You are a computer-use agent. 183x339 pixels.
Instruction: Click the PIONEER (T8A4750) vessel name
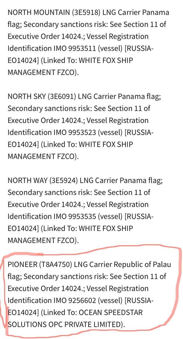(40, 264)
